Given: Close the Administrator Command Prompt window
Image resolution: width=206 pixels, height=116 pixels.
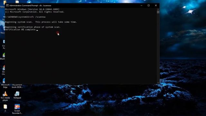Looking at the screenshot, I should (x=156, y=5).
